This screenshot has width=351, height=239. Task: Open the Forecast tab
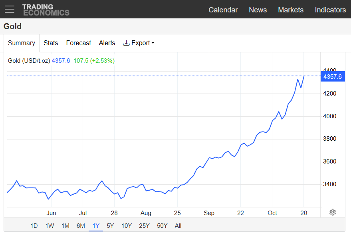click(78, 43)
